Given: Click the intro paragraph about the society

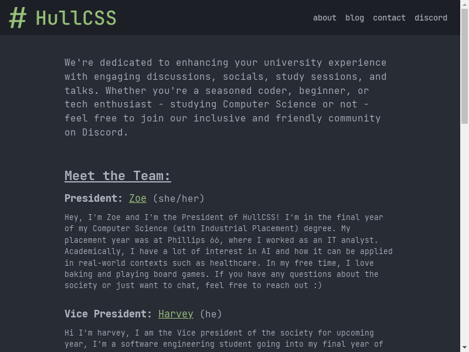Looking at the screenshot, I should click(x=226, y=97).
